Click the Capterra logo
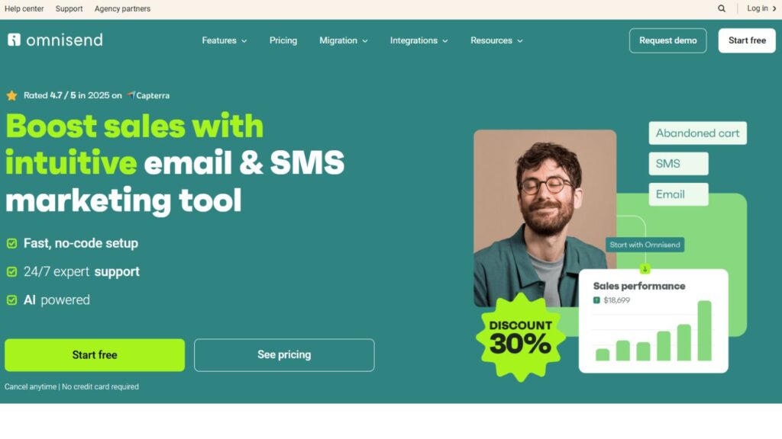Viewport: 782px width, 439px height. (x=149, y=95)
